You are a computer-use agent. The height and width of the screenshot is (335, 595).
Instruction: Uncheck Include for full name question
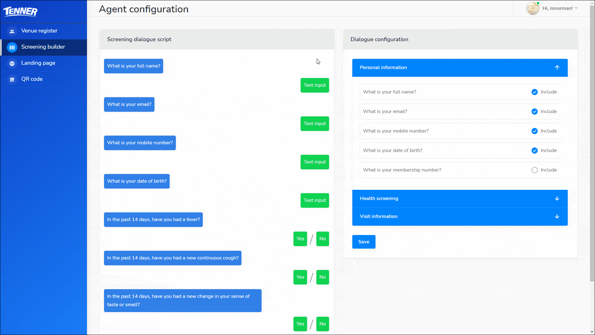click(x=534, y=92)
